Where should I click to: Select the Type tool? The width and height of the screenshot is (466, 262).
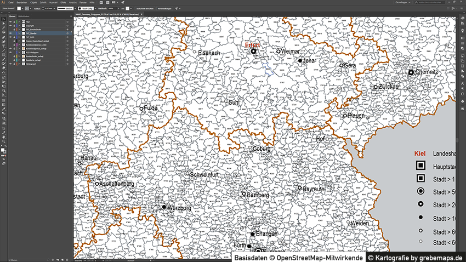point(4,45)
